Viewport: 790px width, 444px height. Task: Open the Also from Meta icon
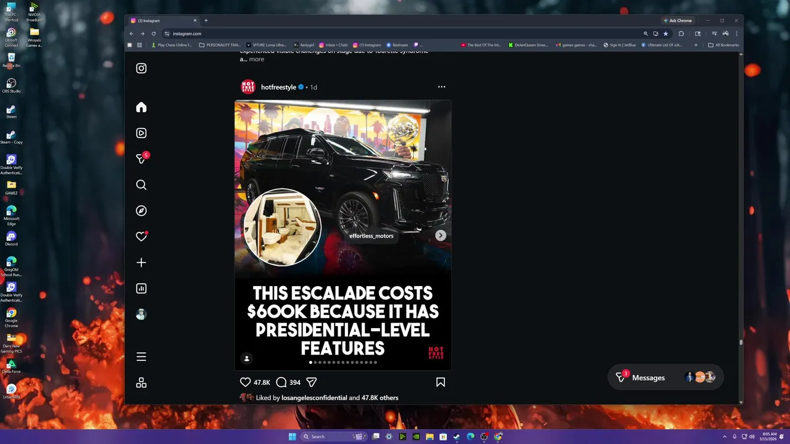(141, 383)
